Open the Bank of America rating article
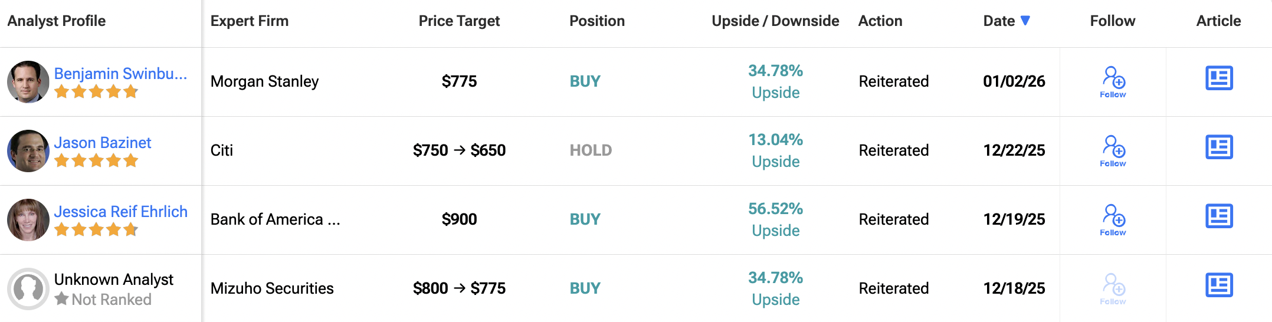This screenshot has width=1272, height=322. click(1219, 216)
